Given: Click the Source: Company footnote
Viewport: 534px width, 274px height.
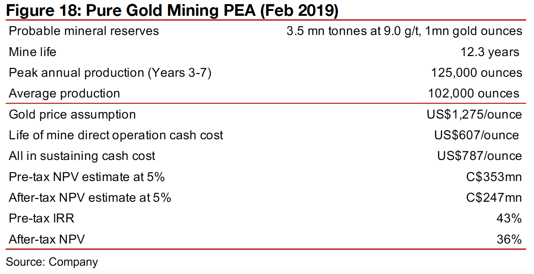Looking at the screenshot, I should point(52,262).
